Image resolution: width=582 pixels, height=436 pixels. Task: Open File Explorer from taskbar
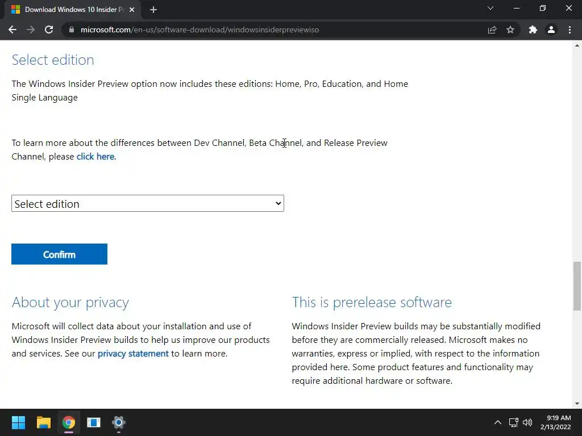click(x=43, y=422)
